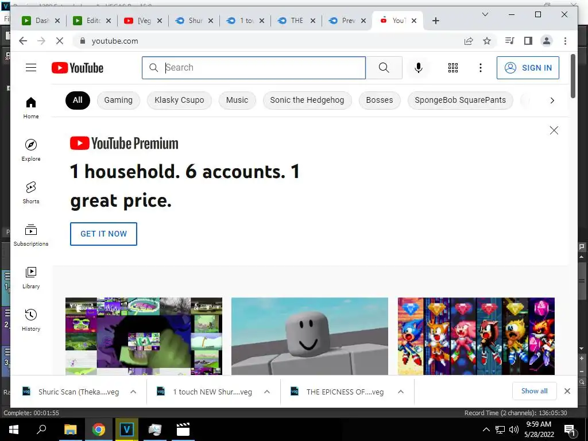
Task: Open Library in the sidebar
Action: 31,277
